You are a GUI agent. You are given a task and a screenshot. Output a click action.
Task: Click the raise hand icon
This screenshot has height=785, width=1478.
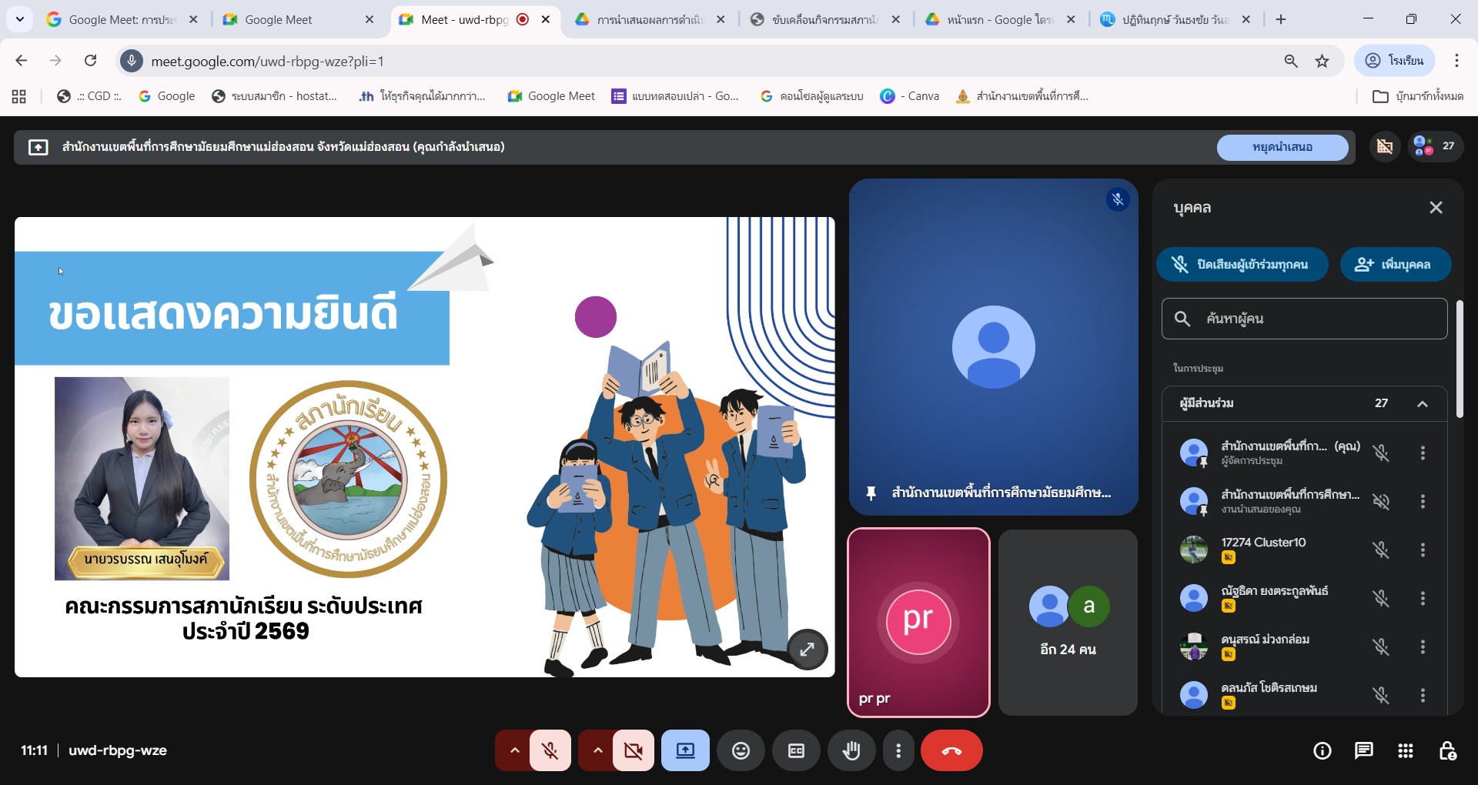pos(851,750)
